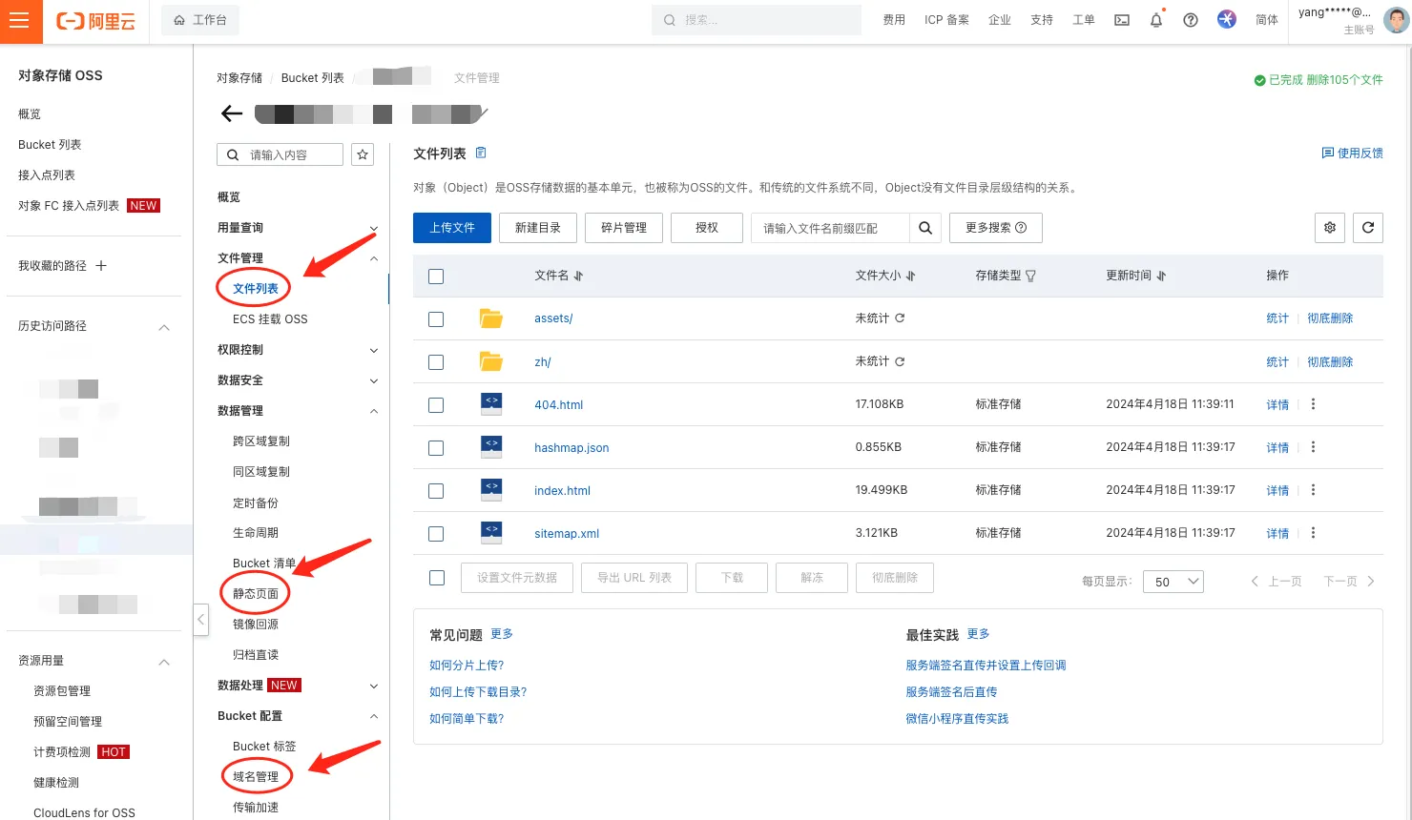The height and width of the screenshot is (820, 1412).
Task: Open file list column settings gear
Action: click(x=1330, y=228)
